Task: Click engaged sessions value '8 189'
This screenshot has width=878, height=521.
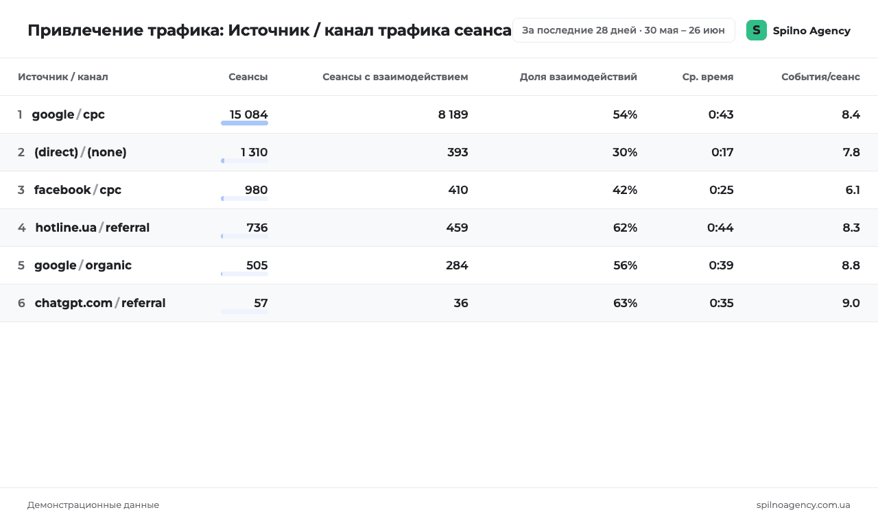Action: tap(453, 114)
